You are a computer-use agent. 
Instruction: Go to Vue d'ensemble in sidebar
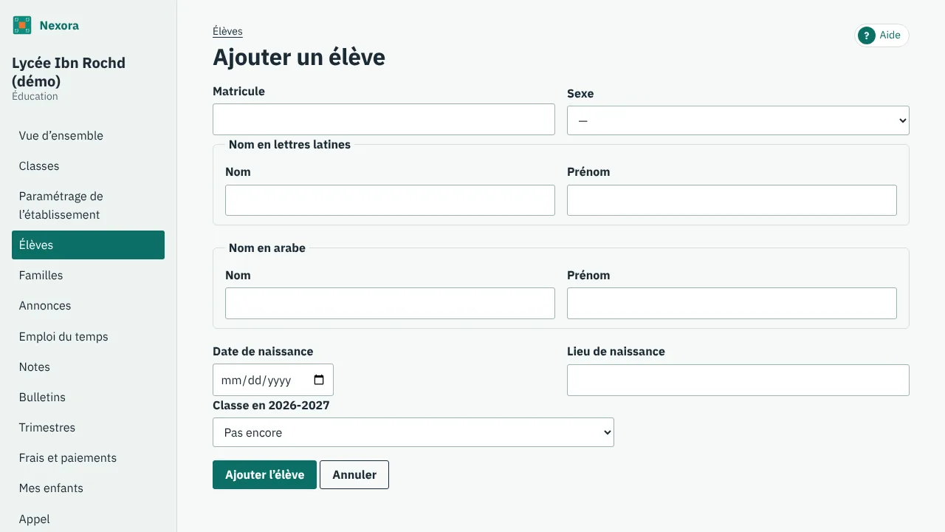coord(88,136)
